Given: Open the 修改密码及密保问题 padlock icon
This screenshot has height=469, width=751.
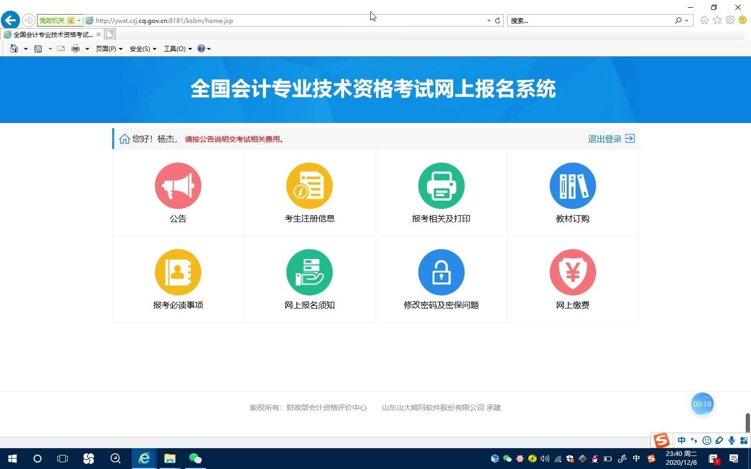Looking at the screenshot, I should click(441, 272).
